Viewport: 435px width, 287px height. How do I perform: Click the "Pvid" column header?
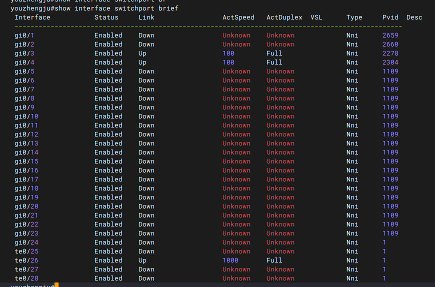point(390,17)
